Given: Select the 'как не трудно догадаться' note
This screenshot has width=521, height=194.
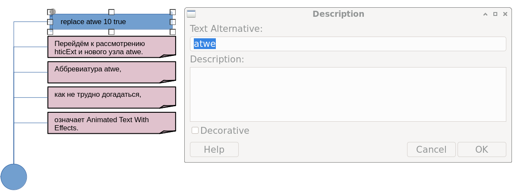Looking at the screenshot, I should pos(111,97).
